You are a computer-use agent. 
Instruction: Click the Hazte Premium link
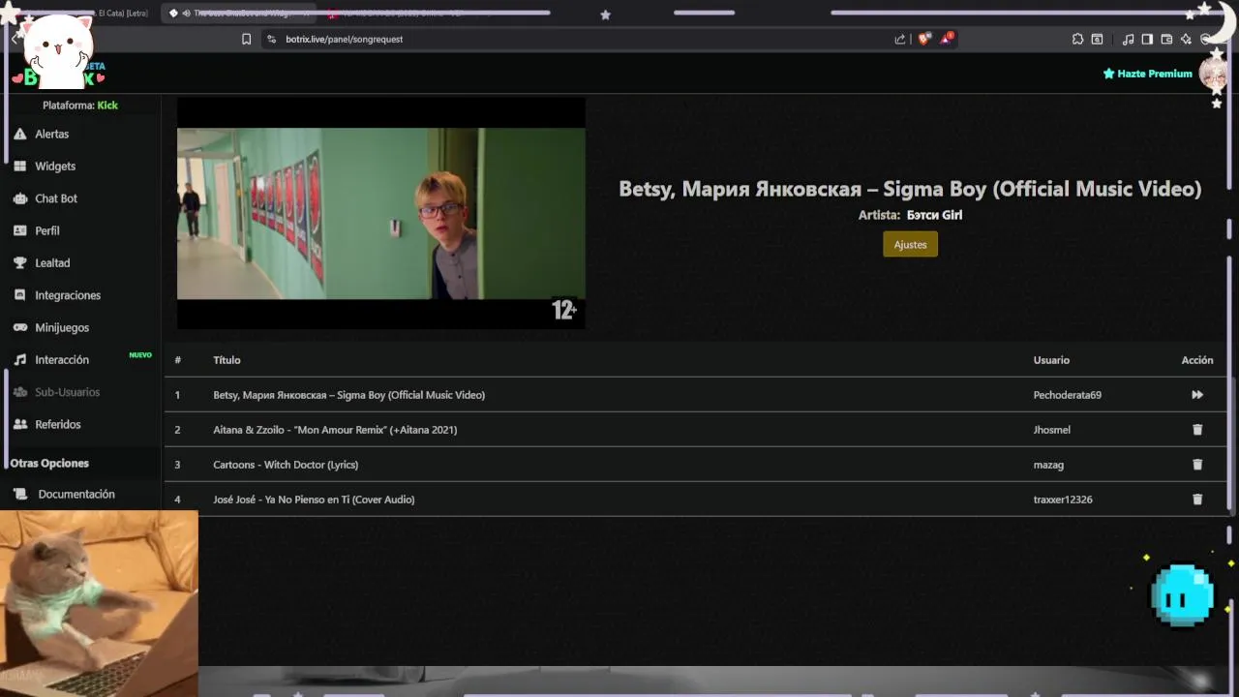[1148, 74]
